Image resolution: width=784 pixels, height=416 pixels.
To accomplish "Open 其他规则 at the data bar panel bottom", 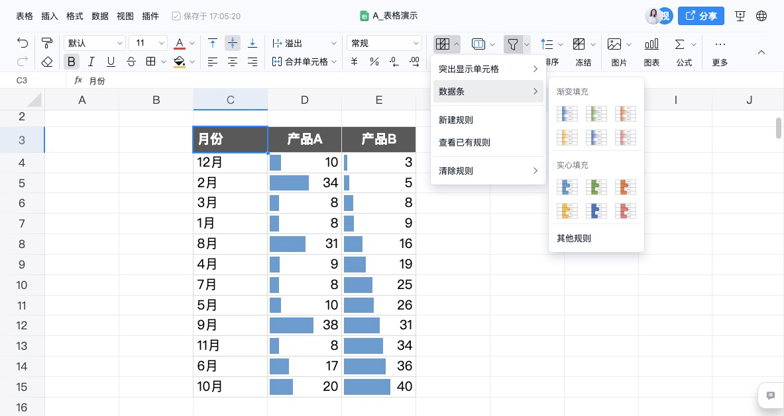I will [573, 237].
